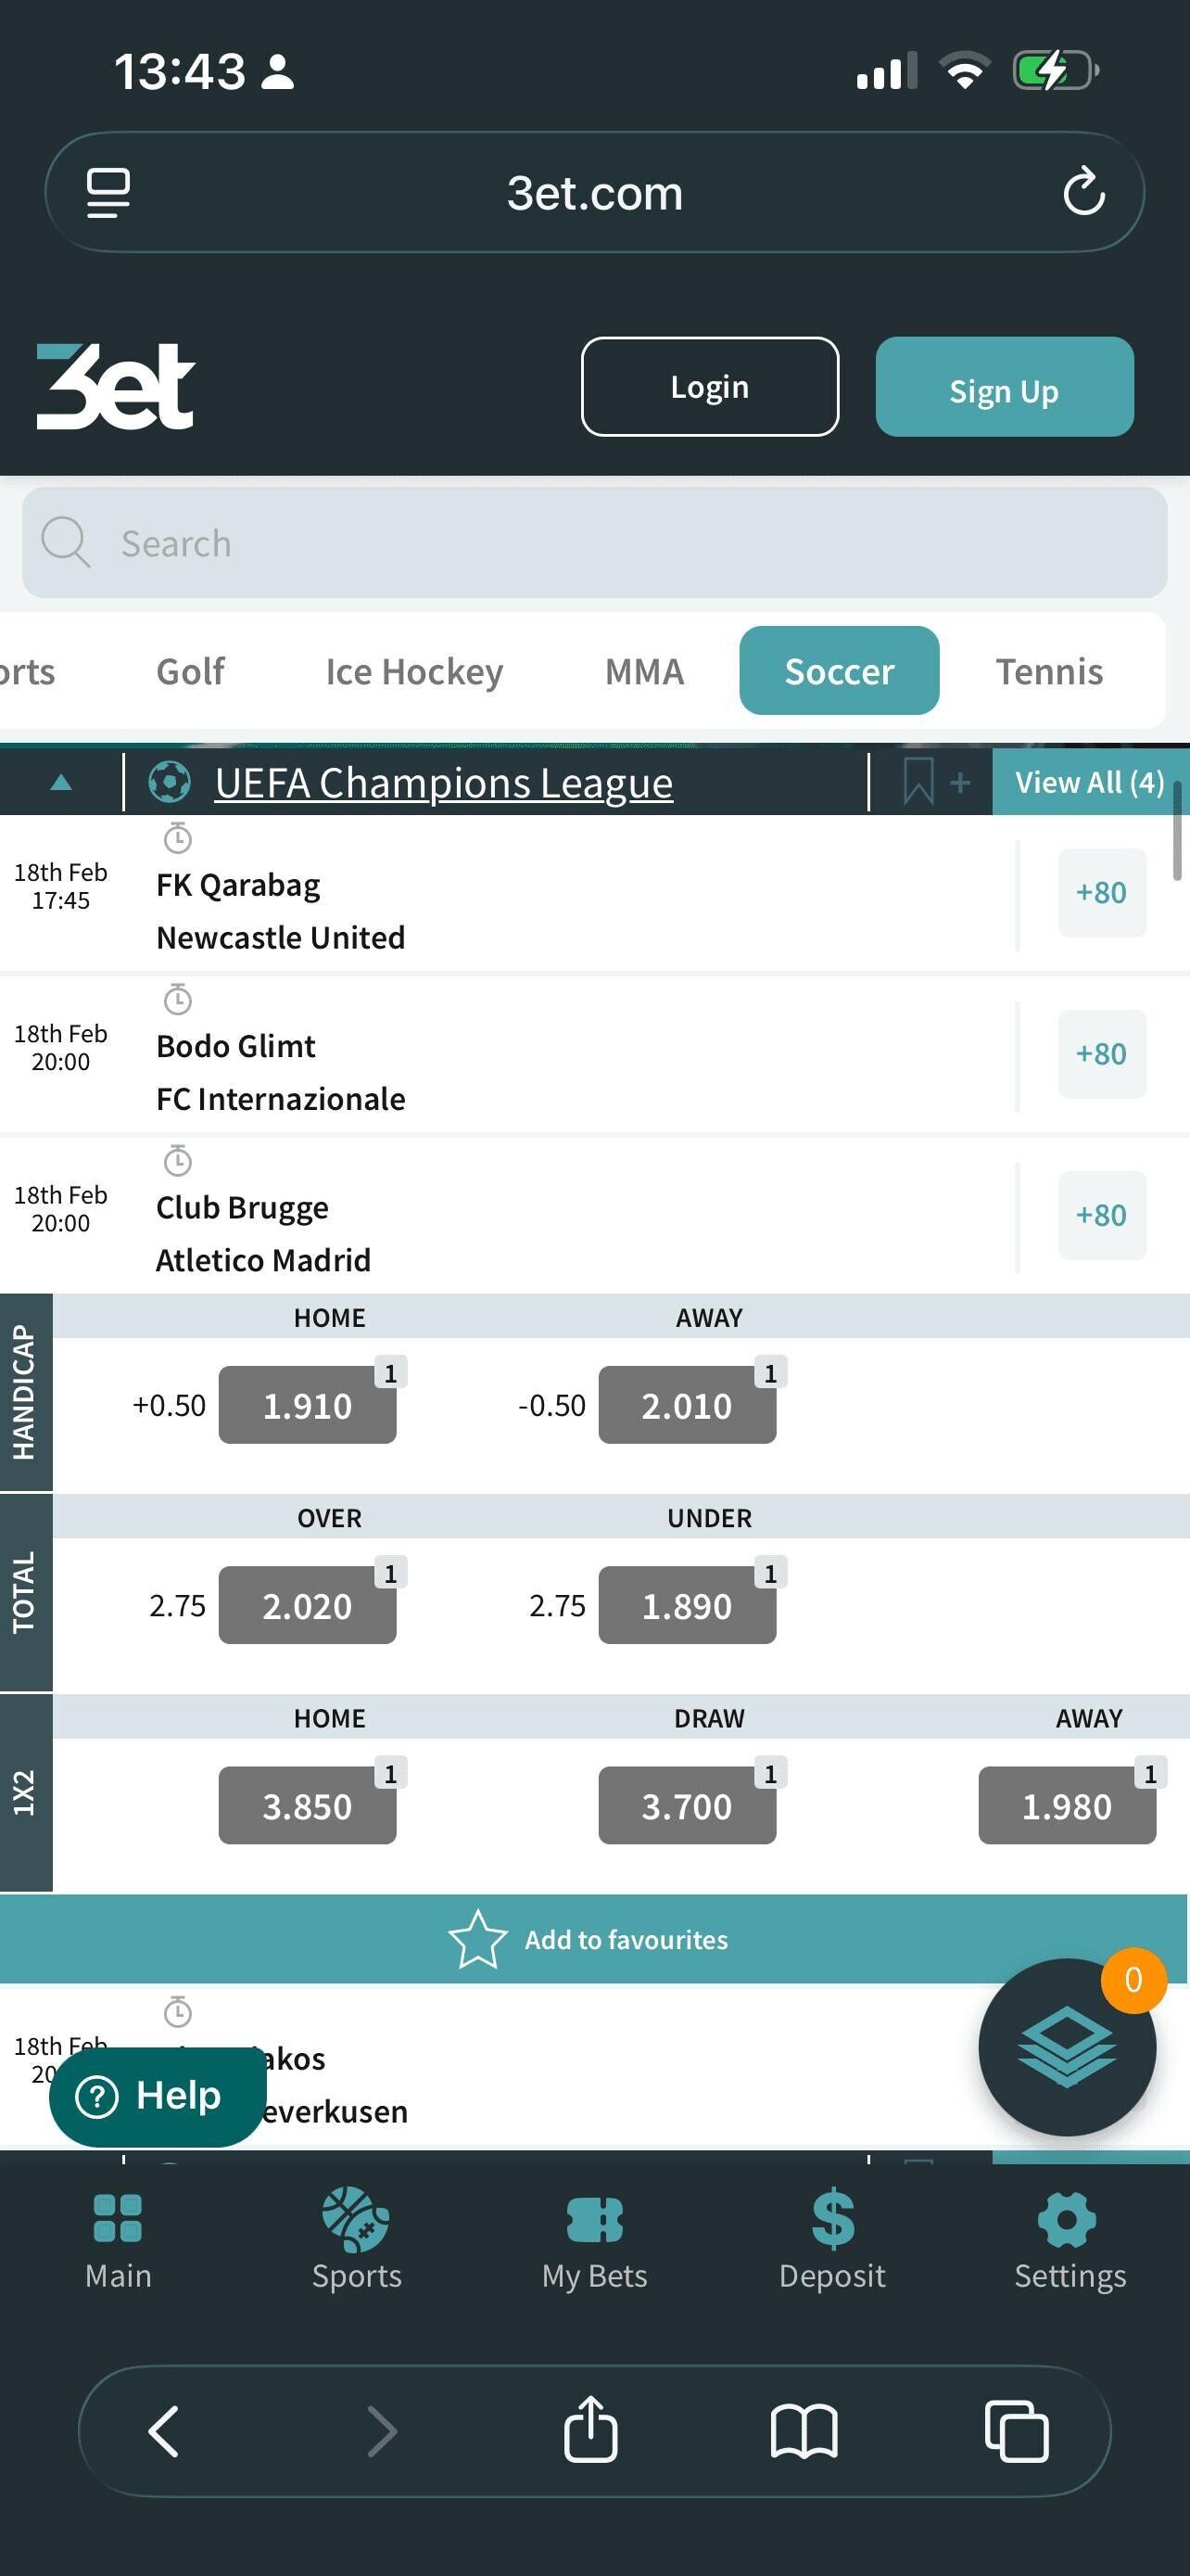The height and width of the screenshot is (2576, 1190).
Task: Tap the bet slip stack icon
Action: click(x=1066, y=2046)
